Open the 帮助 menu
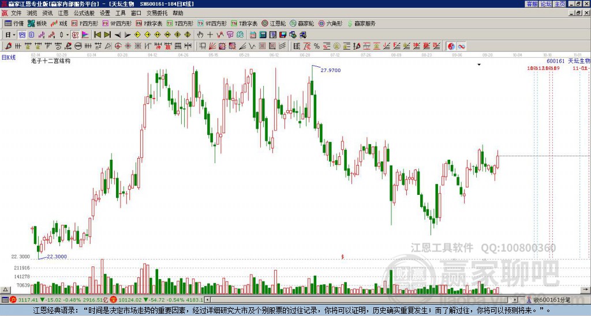 (x=178, y=13)
